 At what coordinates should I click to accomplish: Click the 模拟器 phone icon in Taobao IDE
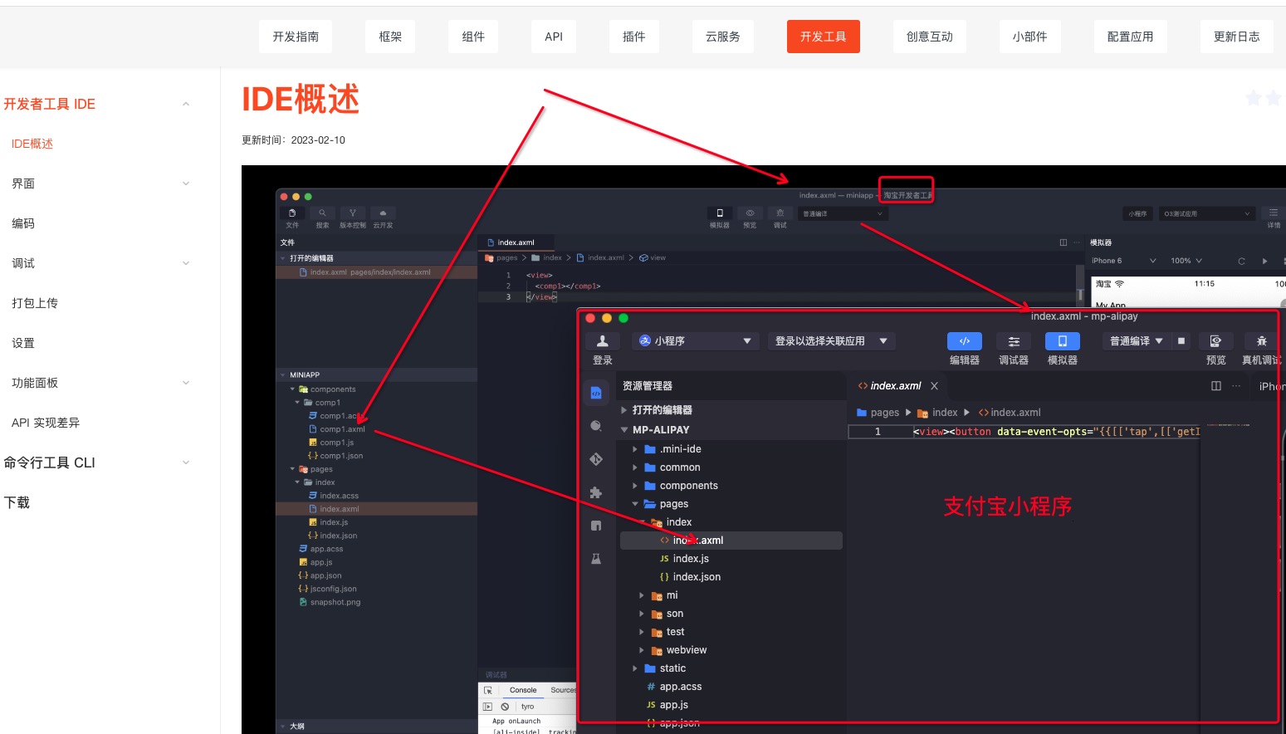719,213
